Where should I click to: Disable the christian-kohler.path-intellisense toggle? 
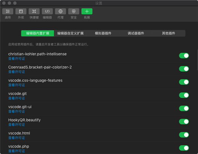(184, 56)
